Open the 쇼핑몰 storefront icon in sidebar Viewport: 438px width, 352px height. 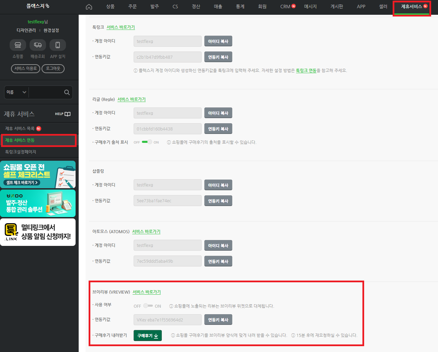tap(18, 45)
